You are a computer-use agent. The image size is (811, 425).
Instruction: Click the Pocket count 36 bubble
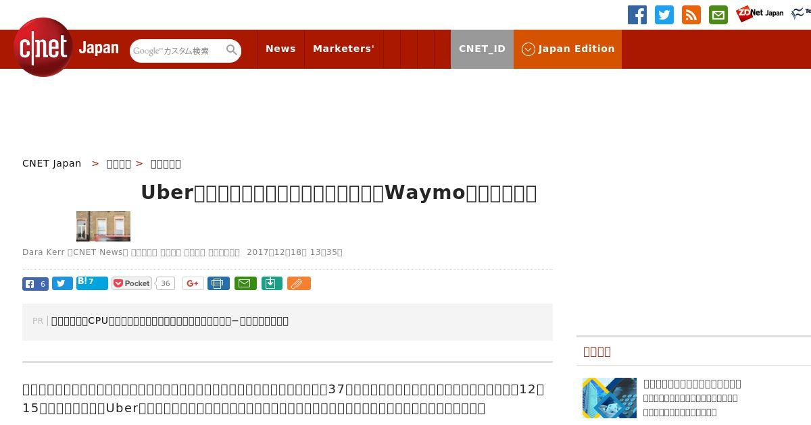pyautogui.click(x=165, y=283)
